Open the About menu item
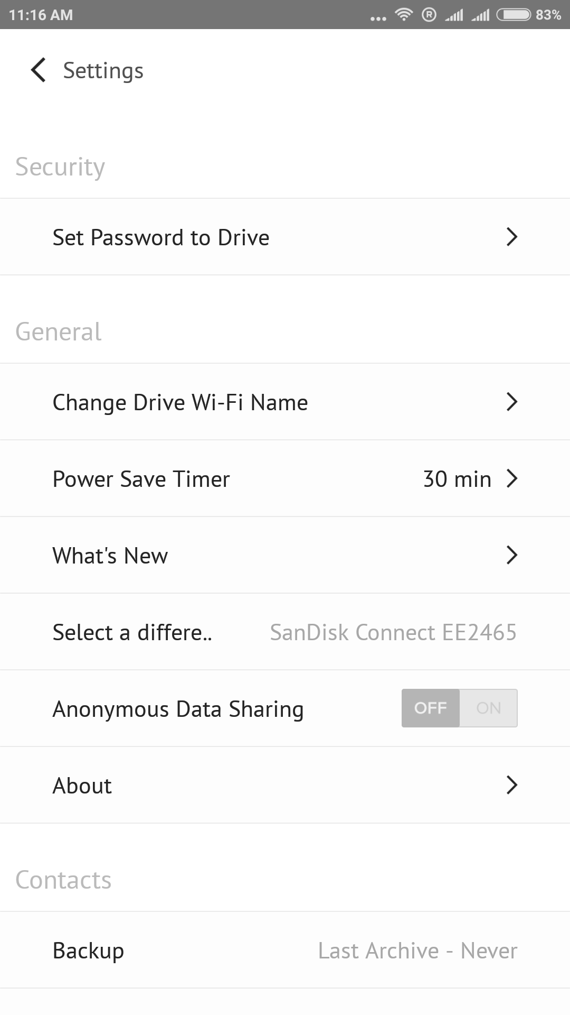Image resolution: width=570 pixels, height=1015 pixels. (82, 786)
